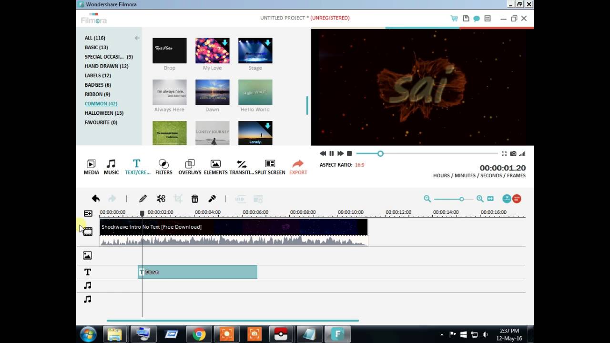The image size is (610, 343).
Task: Select the HAND DRAWN (12) category
Action: [x=107, y=66]
